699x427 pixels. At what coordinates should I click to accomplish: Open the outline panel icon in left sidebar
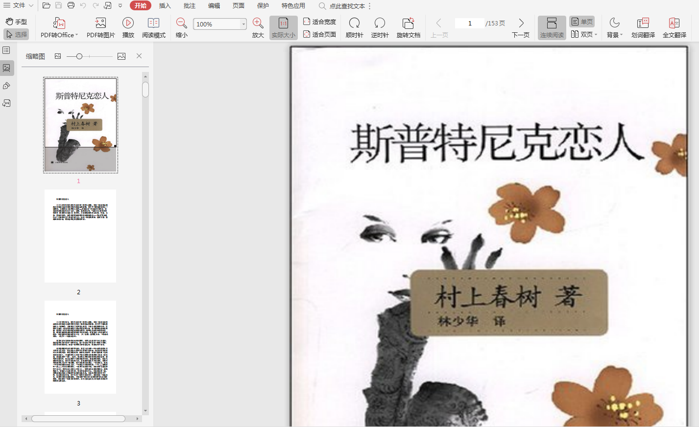(6, 50)
